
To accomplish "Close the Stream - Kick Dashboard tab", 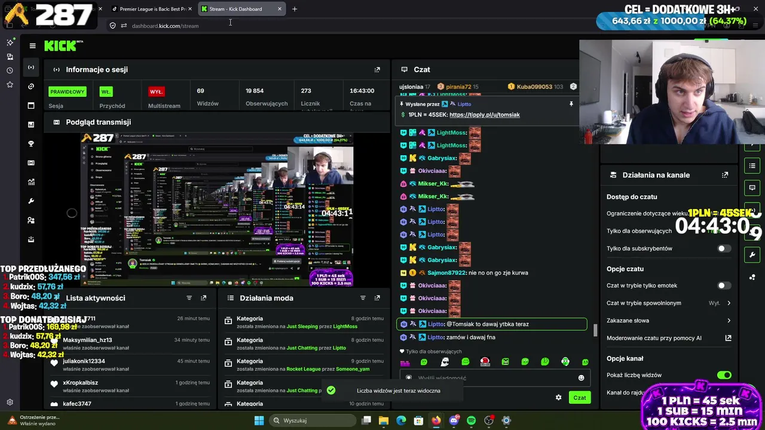I will (x=279, y=9).
